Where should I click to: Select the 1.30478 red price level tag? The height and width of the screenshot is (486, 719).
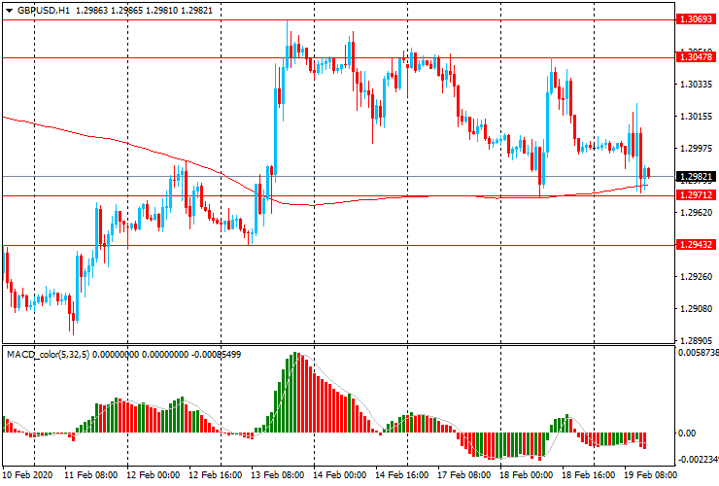pos(697,57)
